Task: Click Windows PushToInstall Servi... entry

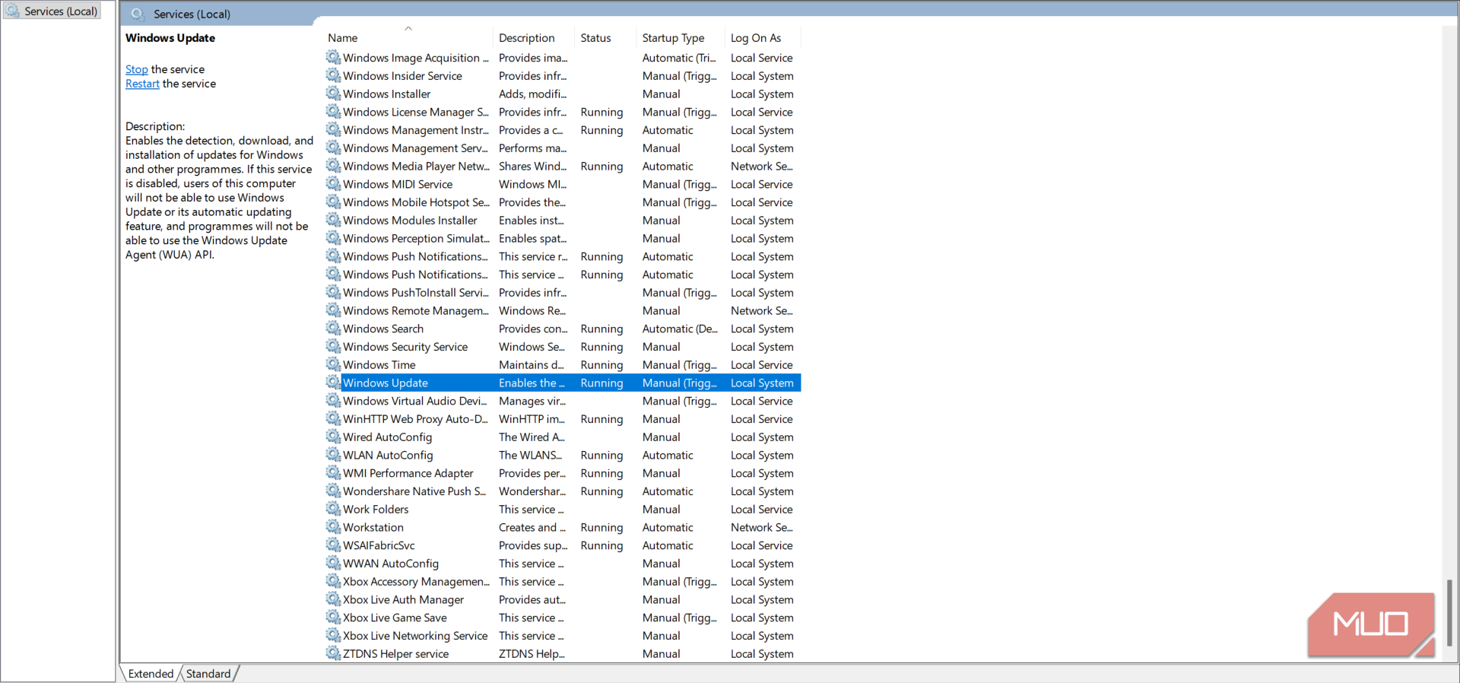Action: coord(415,292)
